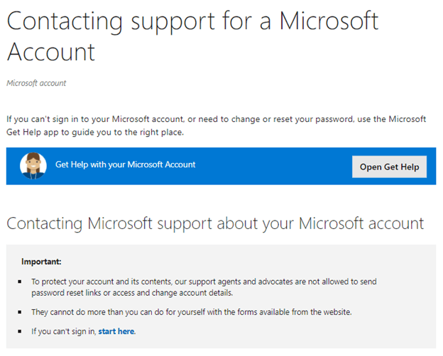This screenshot has width=443, height=356.
Task: Click the text password reset links line
Action: [132, 293]
